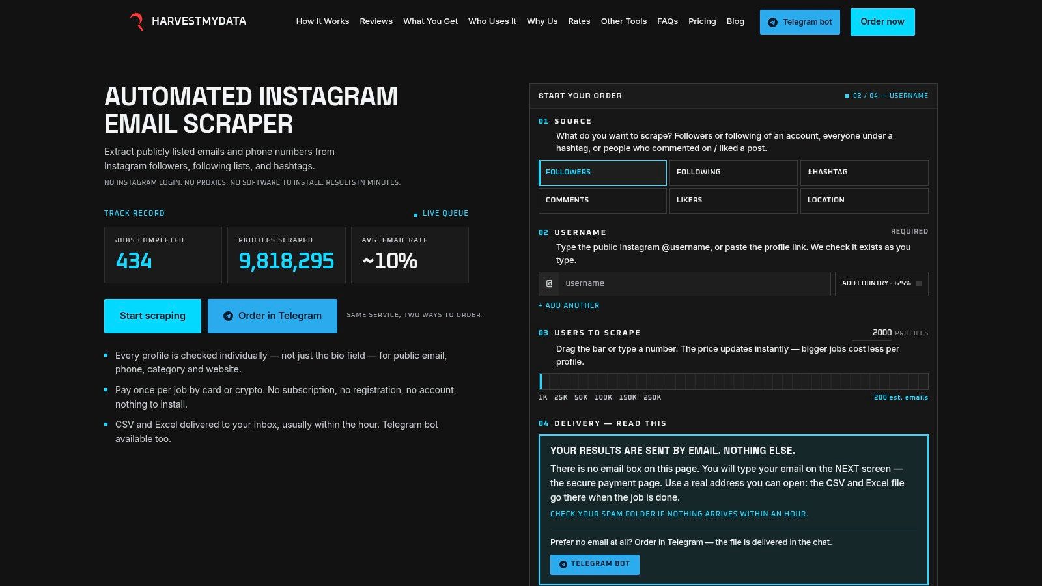Open the How It Works nav item

[x=322, y=21]
